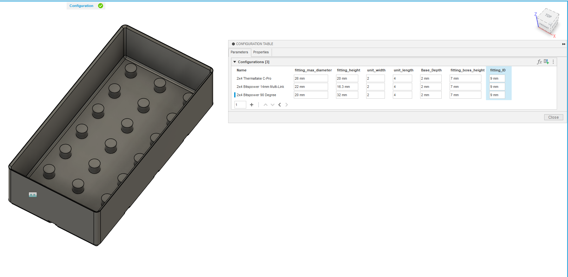Edit 90 Degree fitting_max_diameter 20 mm field
Image resolution: width=568 pixels, height=277 pixels.
click(x=311, y=95)
